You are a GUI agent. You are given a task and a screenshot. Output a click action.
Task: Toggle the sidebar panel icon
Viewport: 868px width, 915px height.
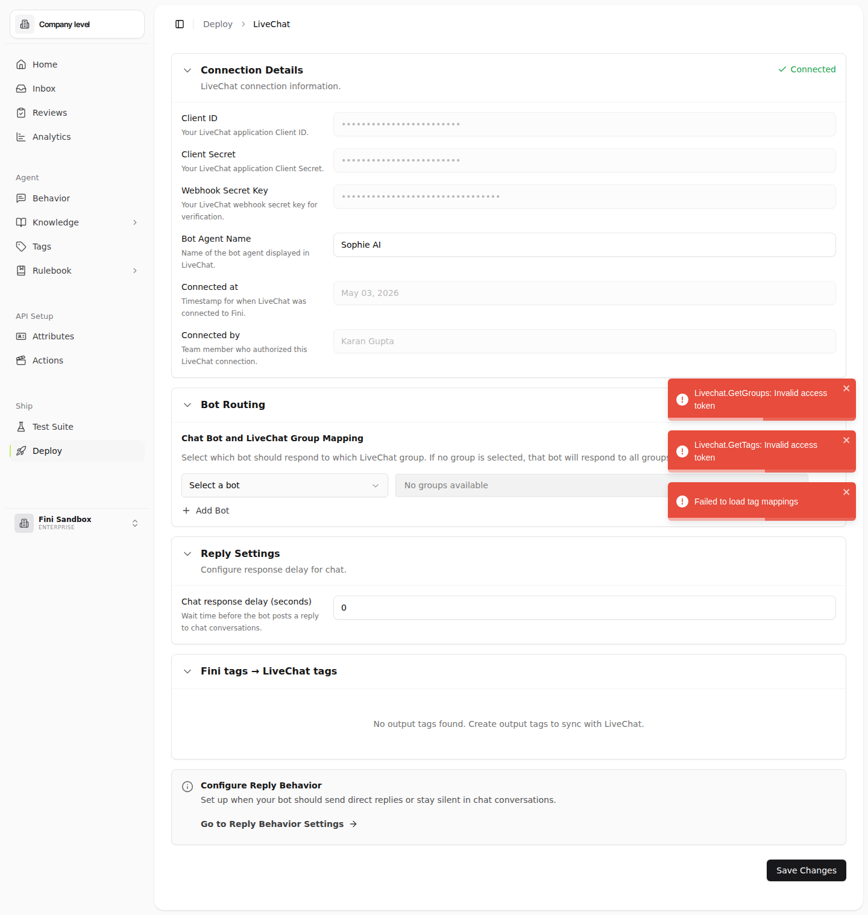coord(180,24)
